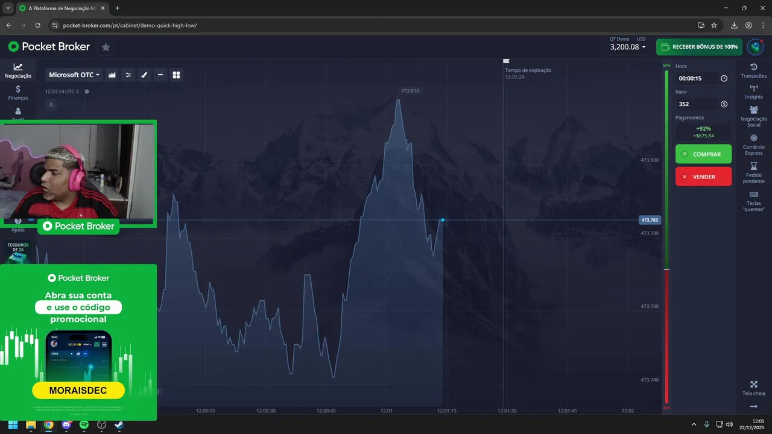Click the browser back arrow

point(8,25)
